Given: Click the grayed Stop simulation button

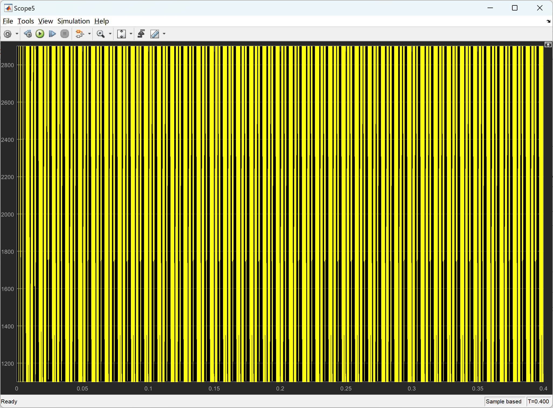Looking at the screenshot, I should click(x=64, y=34).
